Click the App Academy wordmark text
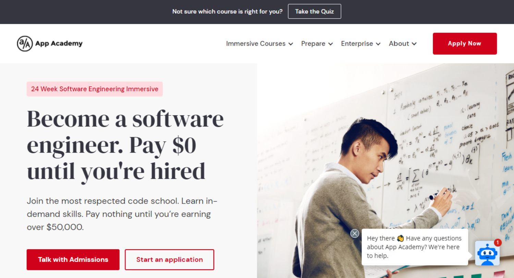 click(59, 44)
